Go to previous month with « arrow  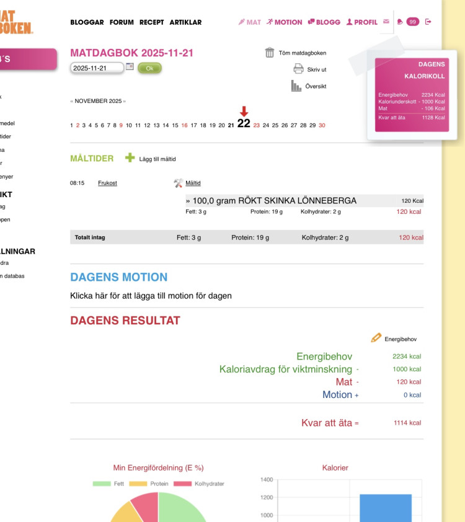click(72, 101)
